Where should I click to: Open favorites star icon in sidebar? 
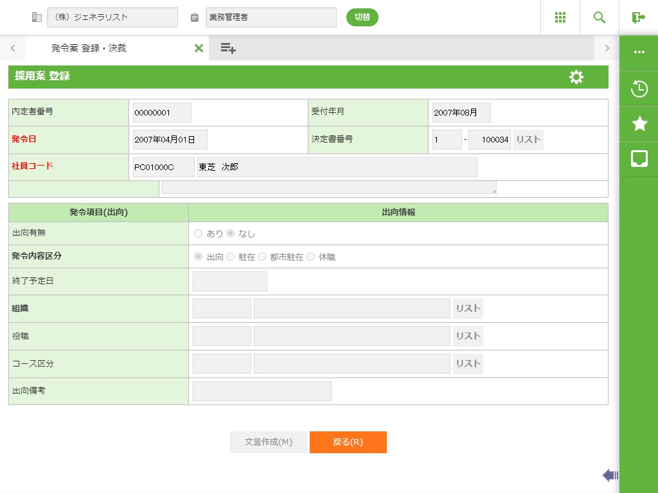639,124
